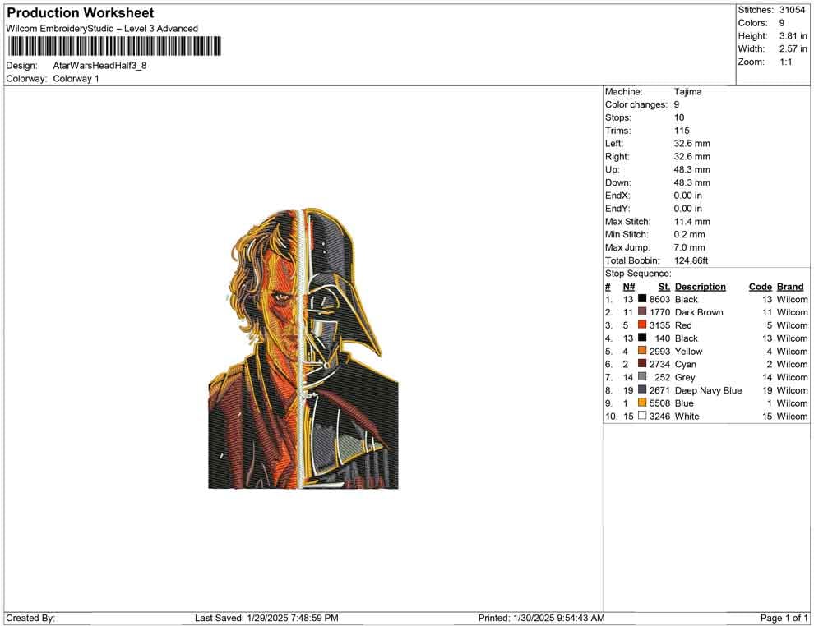Click the Left value '32.6 mm'
The height and width of the screenshot is (626, 814).
[x=692, y=143]
